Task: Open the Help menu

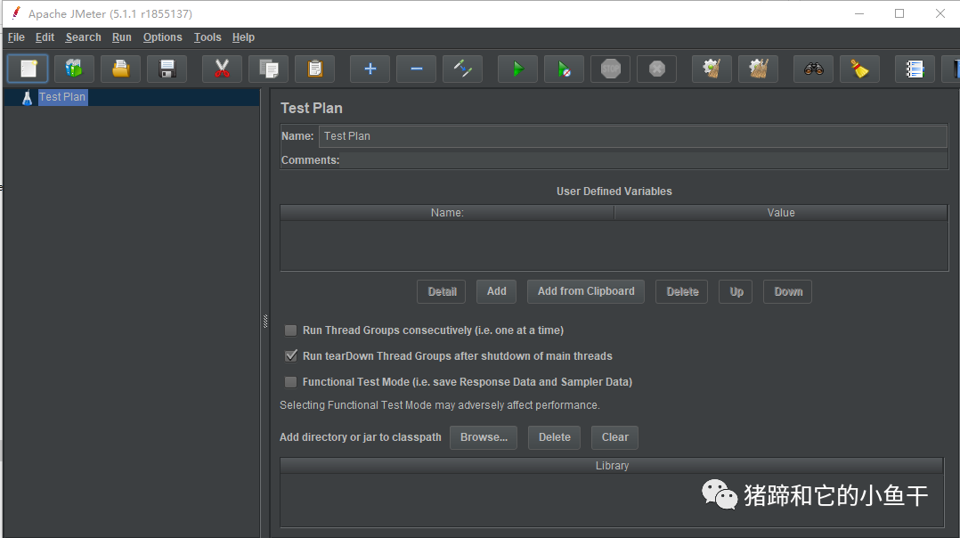Action: click(243, 37)
